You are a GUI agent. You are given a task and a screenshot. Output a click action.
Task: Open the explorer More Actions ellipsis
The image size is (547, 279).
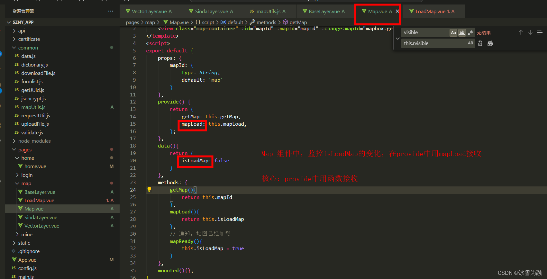[111, 11]
